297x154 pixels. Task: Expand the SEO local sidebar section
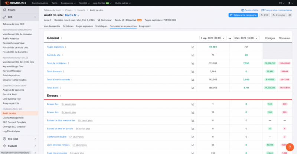point(35,139)
